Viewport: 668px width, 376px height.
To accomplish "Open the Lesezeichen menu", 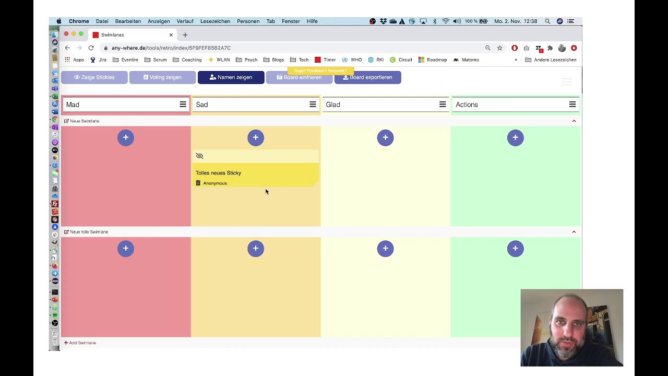I will (x=215, y=21).
